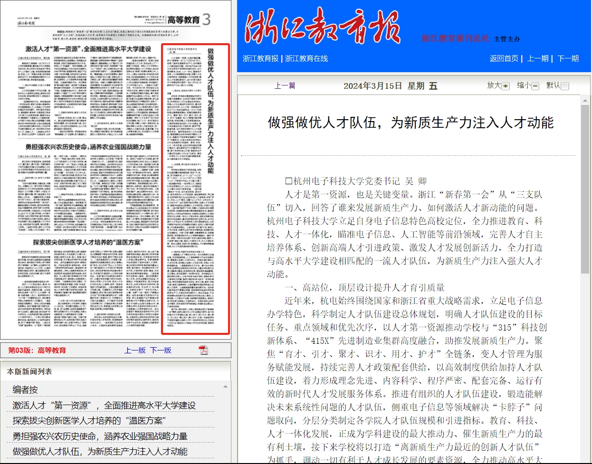Click the 默认 square icon
The width and height of the screenshot is (592, 464).
tap(565, 86)
